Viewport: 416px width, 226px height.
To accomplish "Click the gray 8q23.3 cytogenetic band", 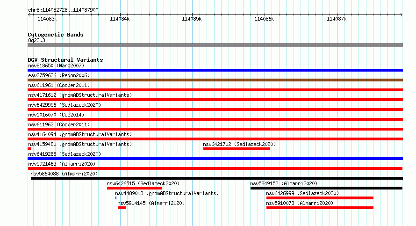I will (215, 45).
